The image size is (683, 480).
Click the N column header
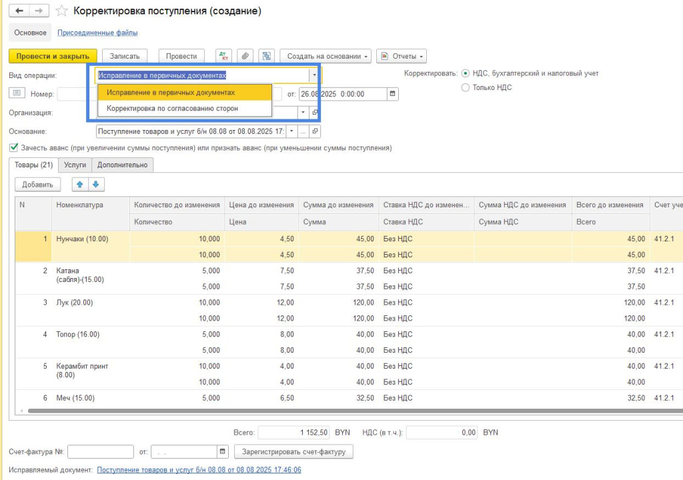[x=33, y=213]
